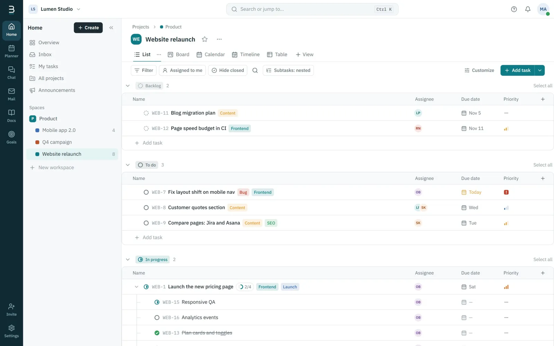Viewport: 554px width, 346px height.
Task: Add a column in the Backlog table
Action: (x=543, y=99)
